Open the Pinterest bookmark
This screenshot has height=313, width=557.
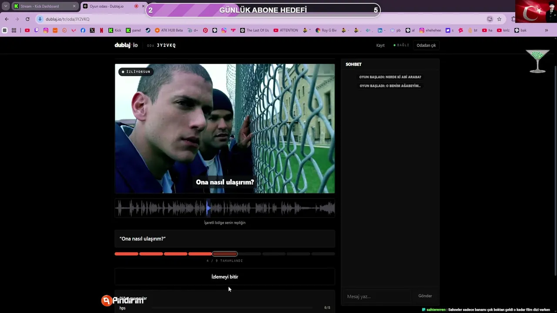coord(205,30)
